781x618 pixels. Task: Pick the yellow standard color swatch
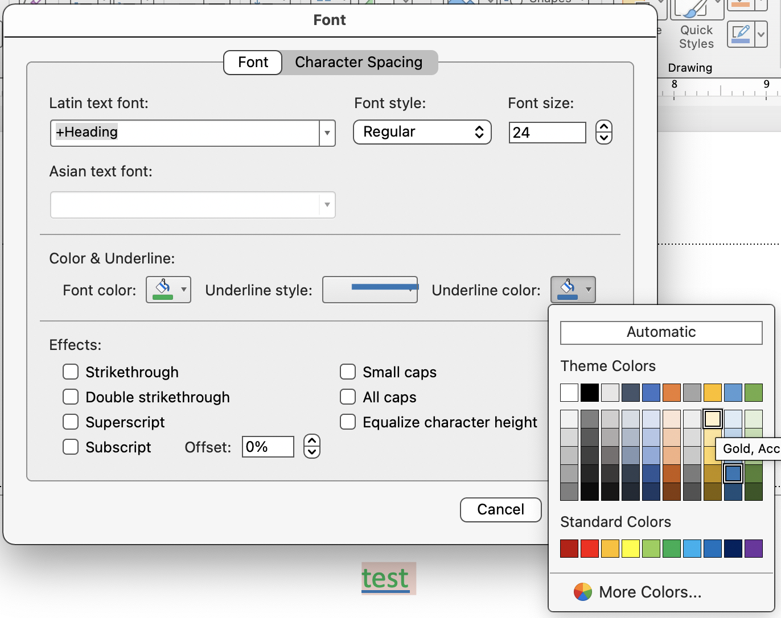pos(631,549)
